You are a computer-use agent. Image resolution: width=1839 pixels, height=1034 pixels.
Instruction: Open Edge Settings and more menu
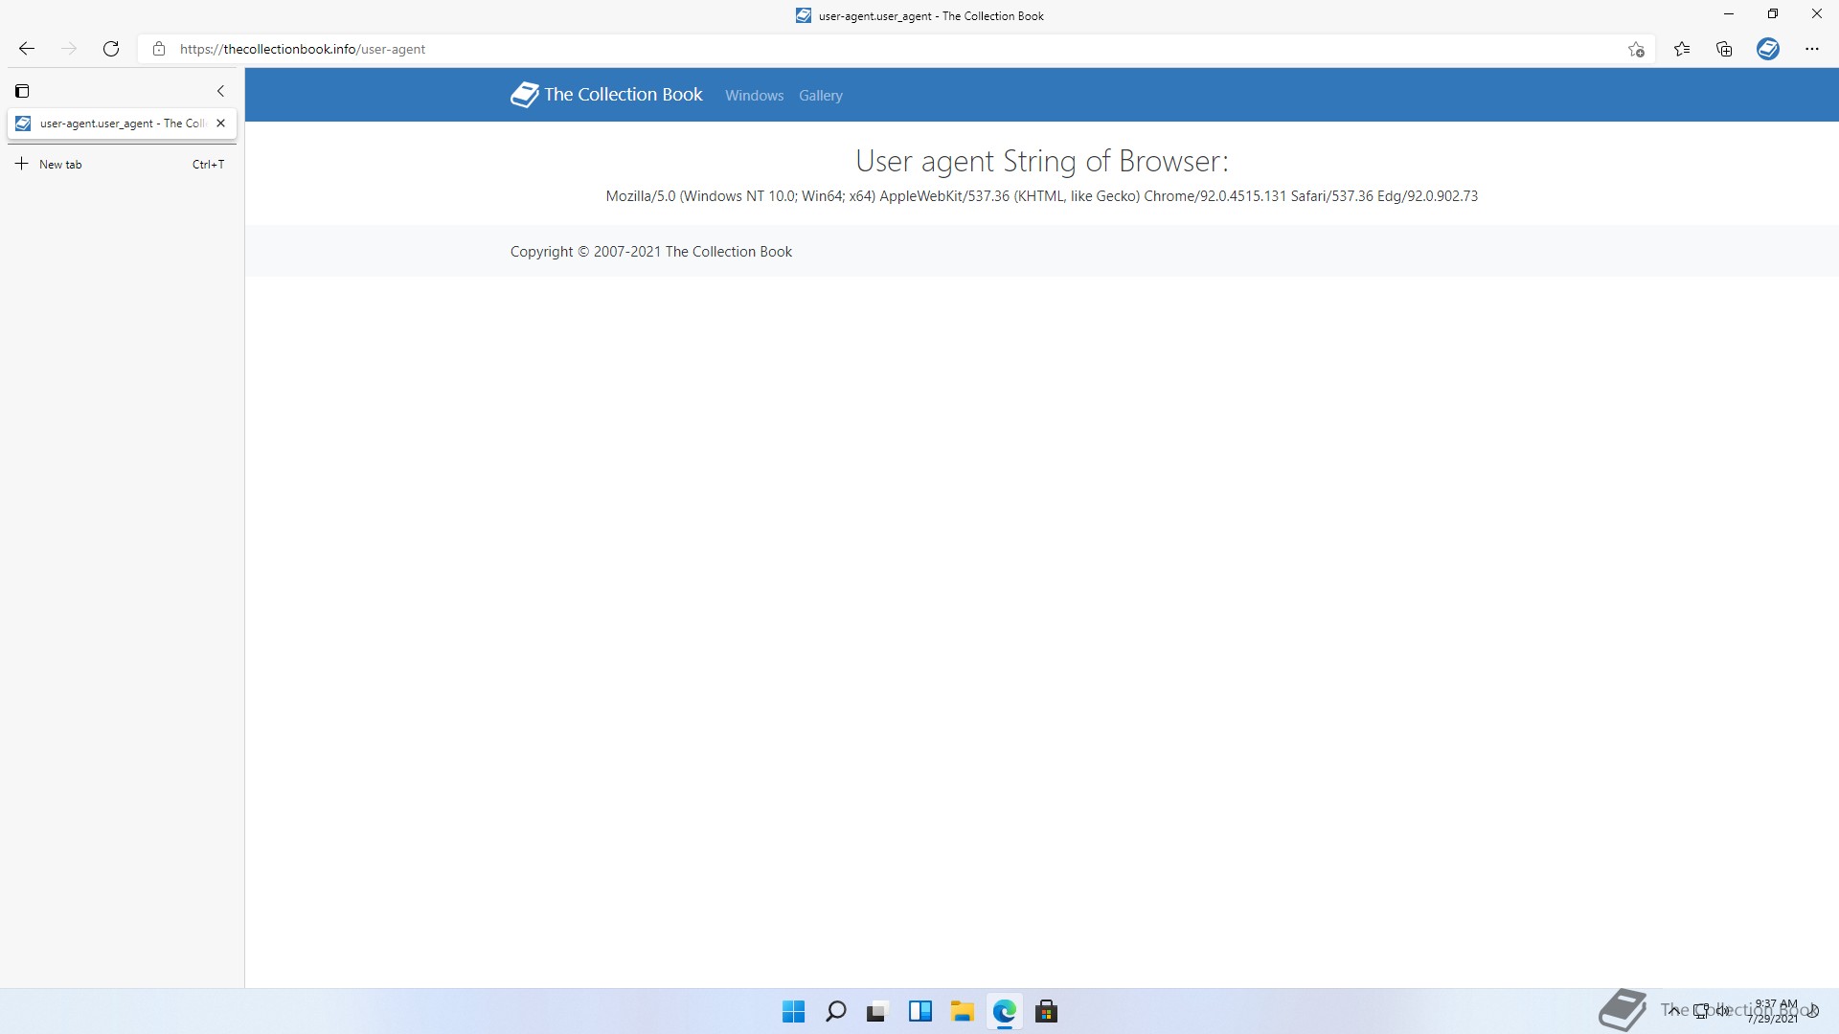pos(1811,49)
